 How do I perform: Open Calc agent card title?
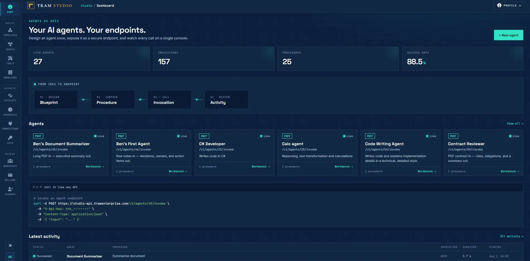[x=292, y=144]
